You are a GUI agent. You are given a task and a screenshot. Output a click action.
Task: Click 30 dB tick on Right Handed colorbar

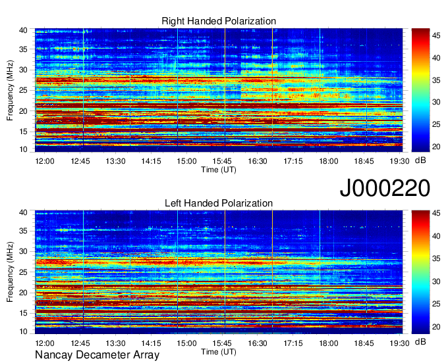point(436,103)
